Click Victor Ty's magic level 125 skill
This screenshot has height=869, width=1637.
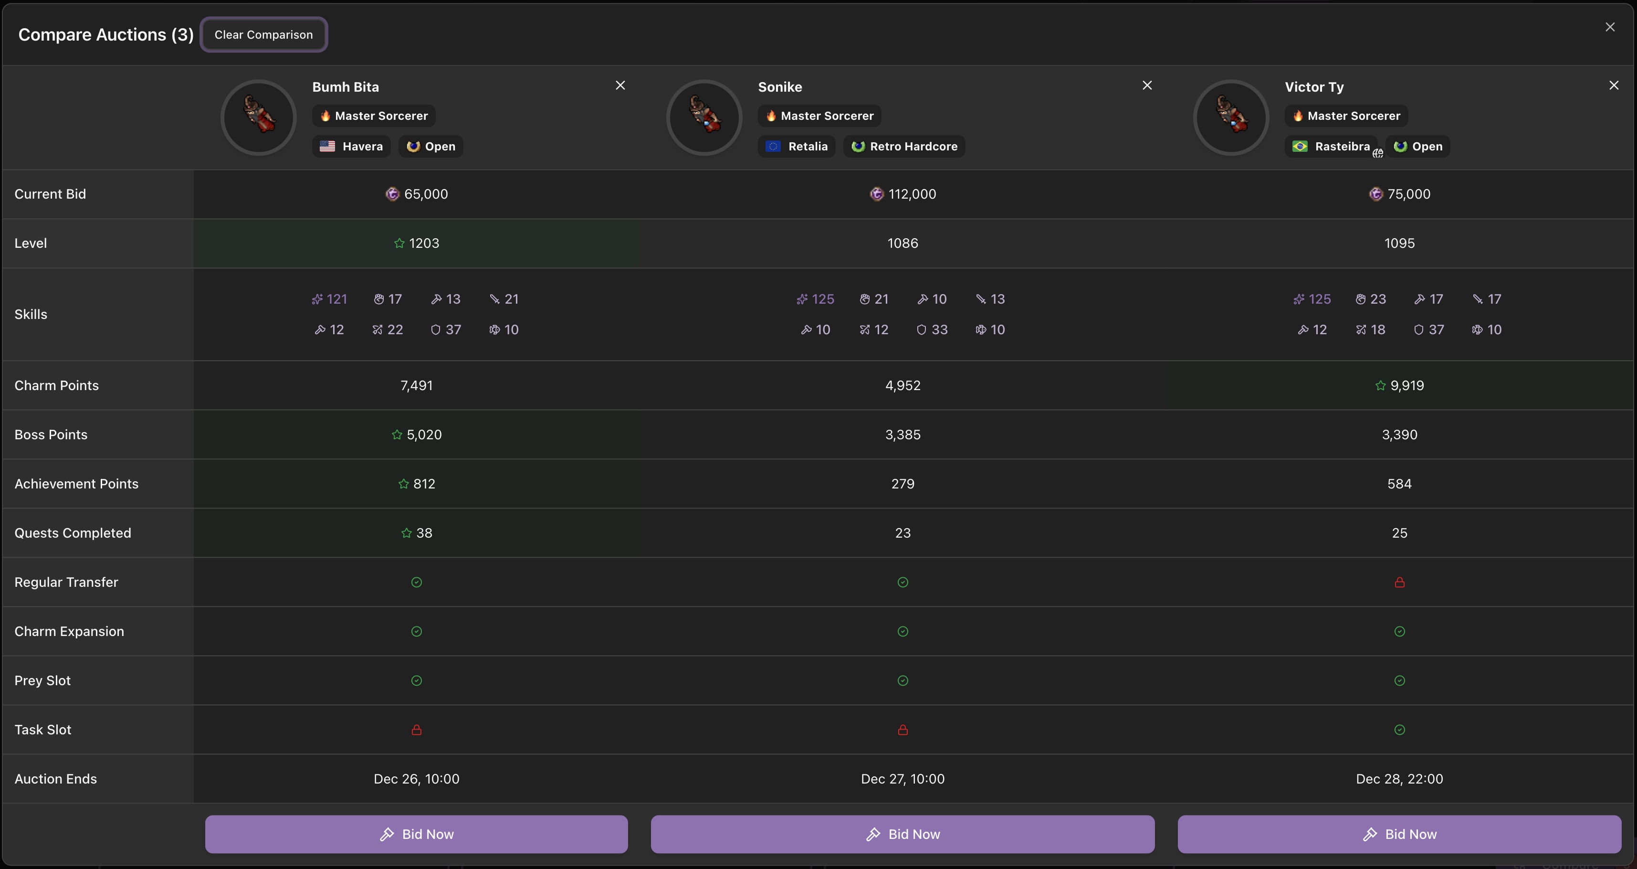pos(1312,299)
